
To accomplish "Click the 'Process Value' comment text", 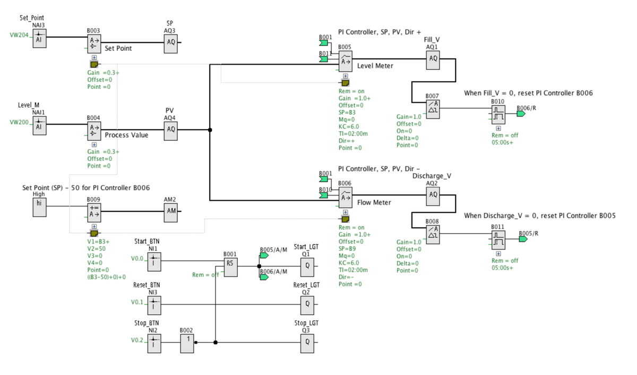I will pyautogui.click(x=127, y=135).
